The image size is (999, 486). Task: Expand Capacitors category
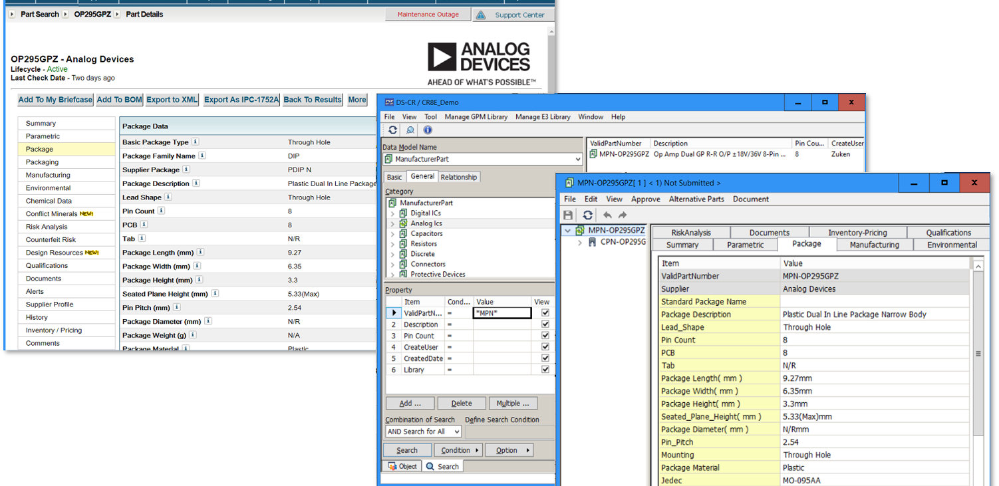click(392, 234)
